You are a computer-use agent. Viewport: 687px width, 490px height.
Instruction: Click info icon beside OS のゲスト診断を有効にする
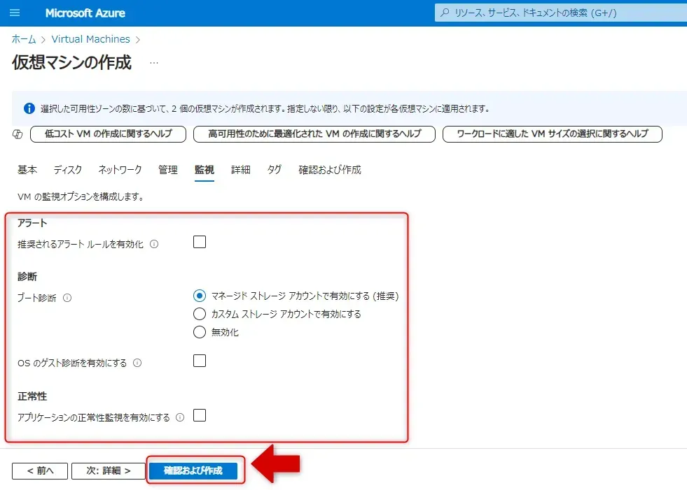pyautogui.click(x=137, y=363)
